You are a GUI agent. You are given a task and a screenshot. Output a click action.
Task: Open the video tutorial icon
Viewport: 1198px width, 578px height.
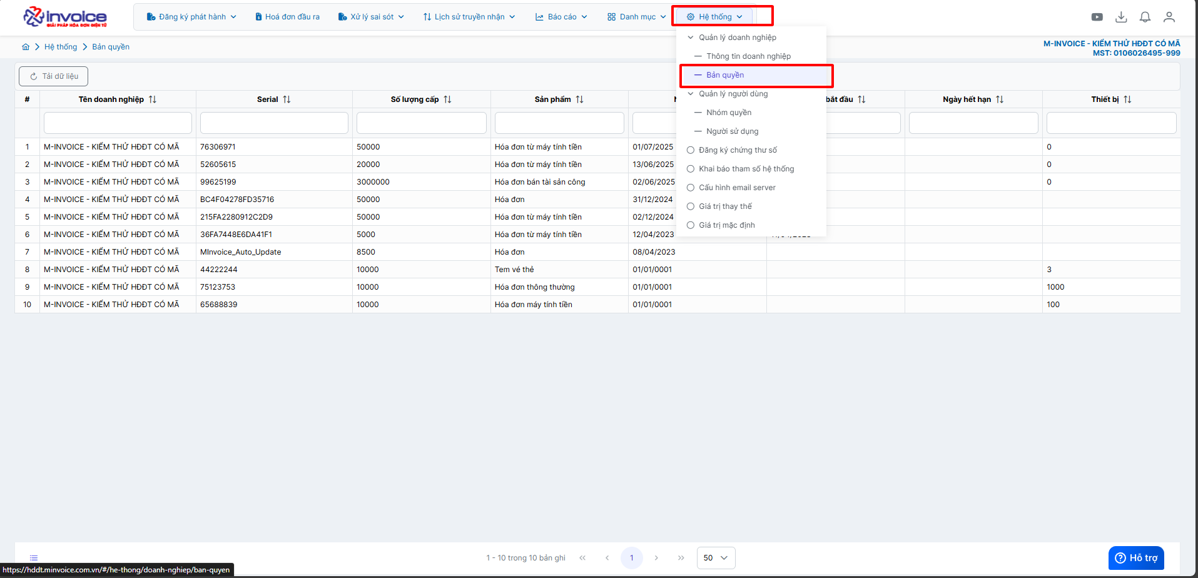tap(1097, 17)
